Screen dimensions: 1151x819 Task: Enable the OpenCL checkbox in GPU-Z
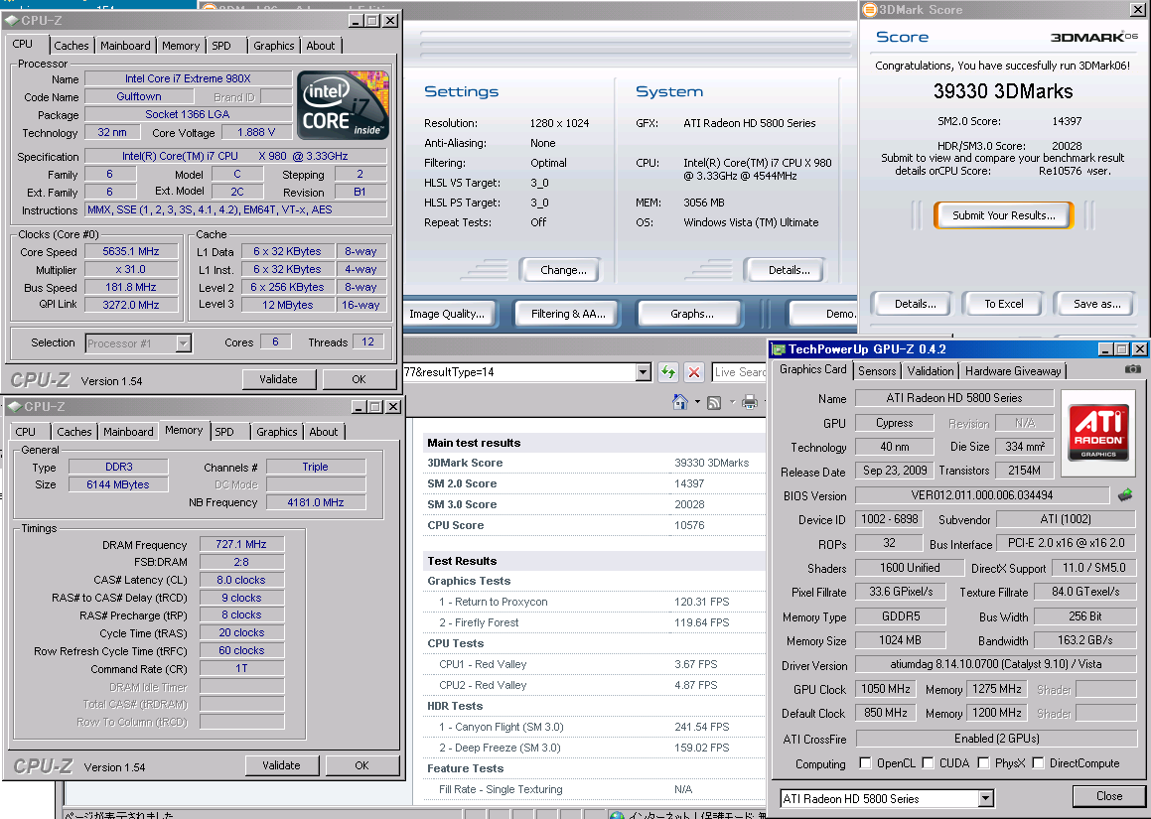point(865,763)
